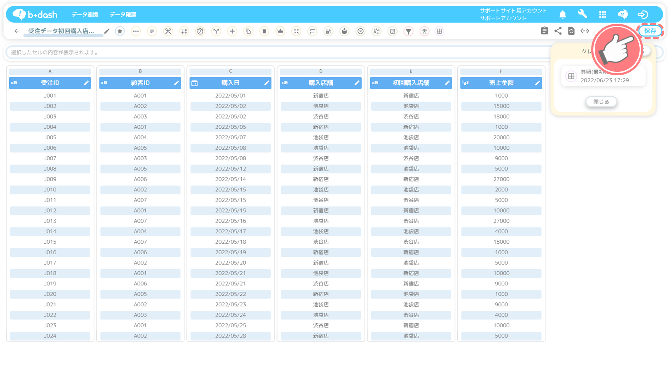Click the branch split toolbar icon
Viewport: 669px width, 376px height.
pos(216,31)
